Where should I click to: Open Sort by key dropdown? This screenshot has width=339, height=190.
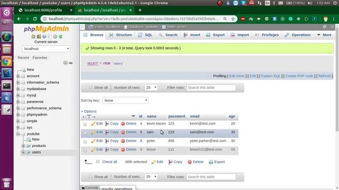point(126,100)
